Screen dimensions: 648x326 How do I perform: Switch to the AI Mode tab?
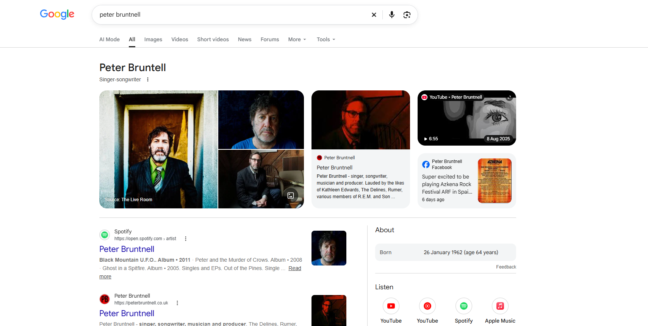pos(110,39)
